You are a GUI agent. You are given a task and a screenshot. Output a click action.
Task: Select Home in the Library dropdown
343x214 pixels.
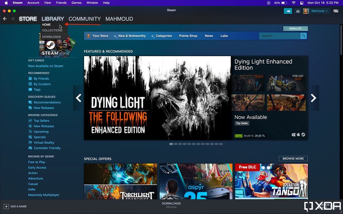tap(46, 25)
